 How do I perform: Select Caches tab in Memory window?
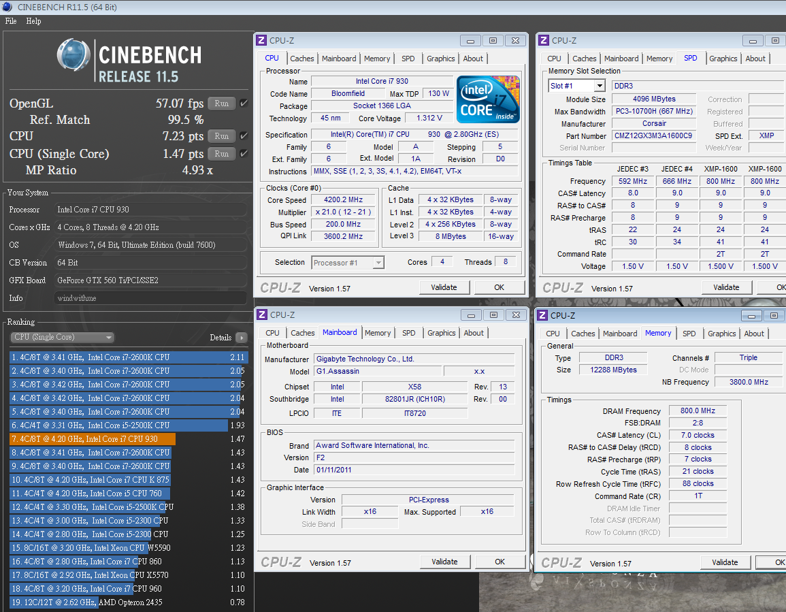coord(583,334)
